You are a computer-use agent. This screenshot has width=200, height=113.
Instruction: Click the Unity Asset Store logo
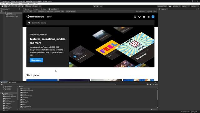click(x=35, y=17)
